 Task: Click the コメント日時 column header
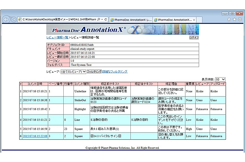pyautogui.click(x=35, y=84)
